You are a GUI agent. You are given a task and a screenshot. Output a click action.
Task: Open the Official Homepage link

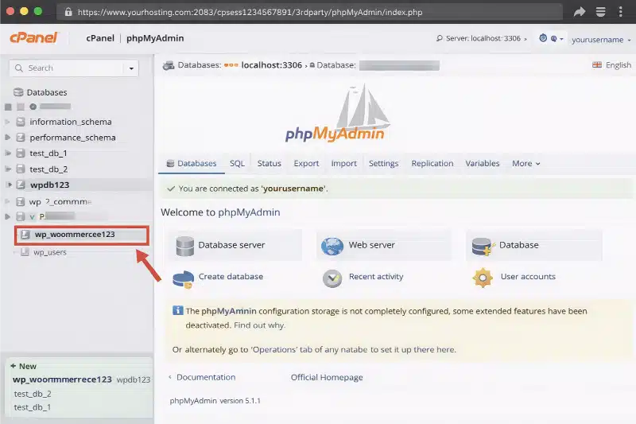click(327, 377)
